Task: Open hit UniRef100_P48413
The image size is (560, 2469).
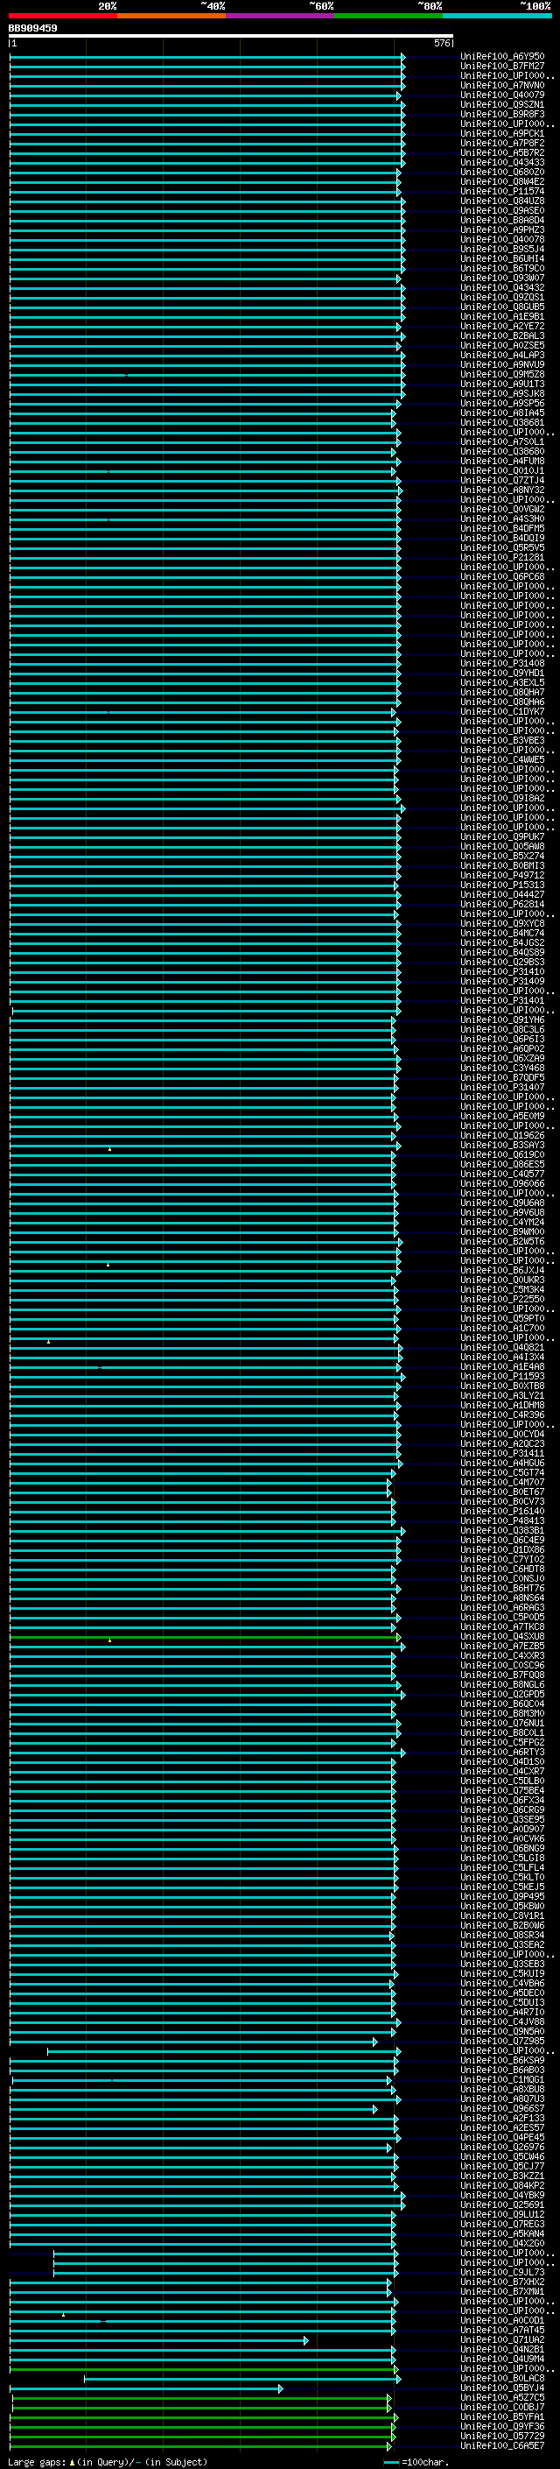Action: tap(502, 1521)
